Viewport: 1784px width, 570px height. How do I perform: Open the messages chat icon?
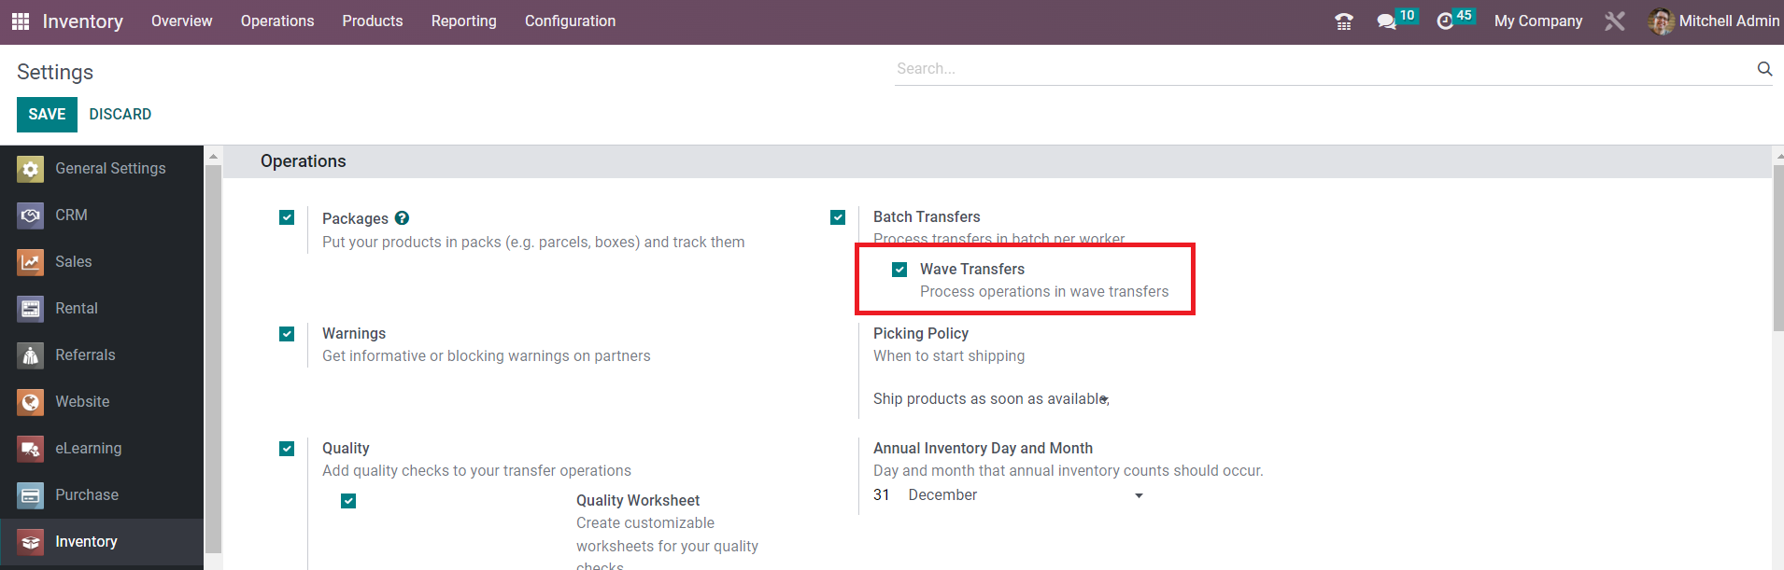(x=1386, y=21)
